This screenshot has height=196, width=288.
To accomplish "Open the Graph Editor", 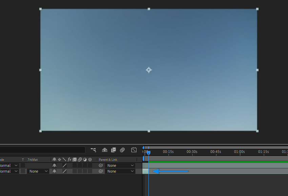I will (134, 150).
